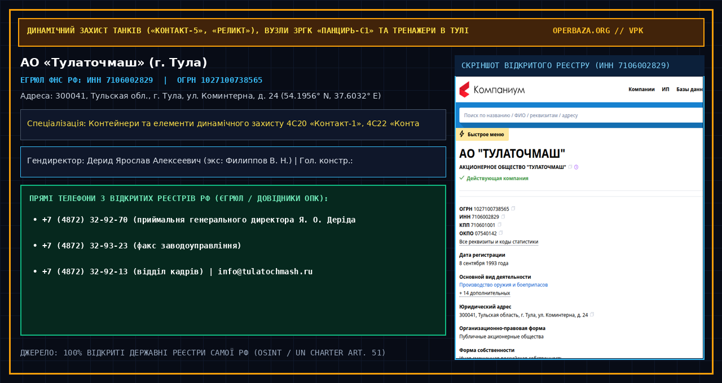Viewport: 722px width, 383px height.
Task: Click the Основной вид деятельности label
Action: tap(495, 277)
